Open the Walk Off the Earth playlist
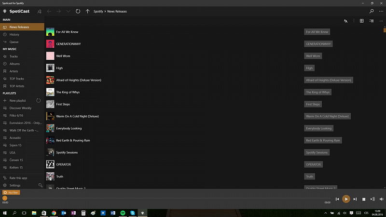 (x=22, y=130)
